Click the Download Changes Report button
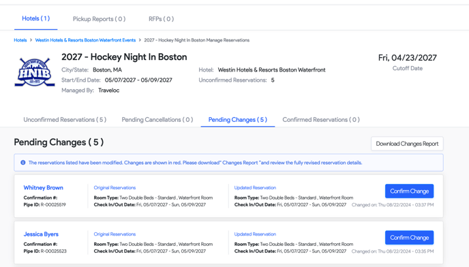This screenshot has width=469, height=267. (407, 144)
